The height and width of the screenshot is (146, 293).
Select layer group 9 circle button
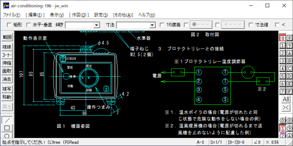coord(290,128)
